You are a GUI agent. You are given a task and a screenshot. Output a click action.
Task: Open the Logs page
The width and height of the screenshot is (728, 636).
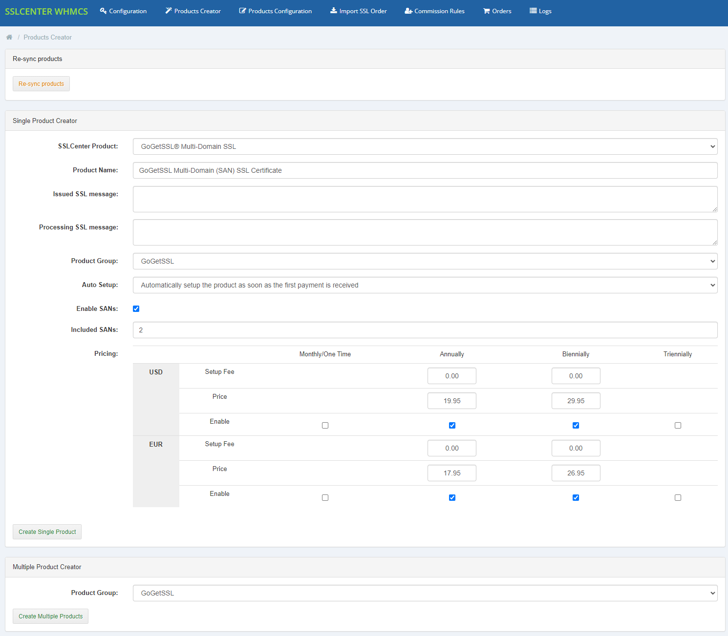click(540, 11)
